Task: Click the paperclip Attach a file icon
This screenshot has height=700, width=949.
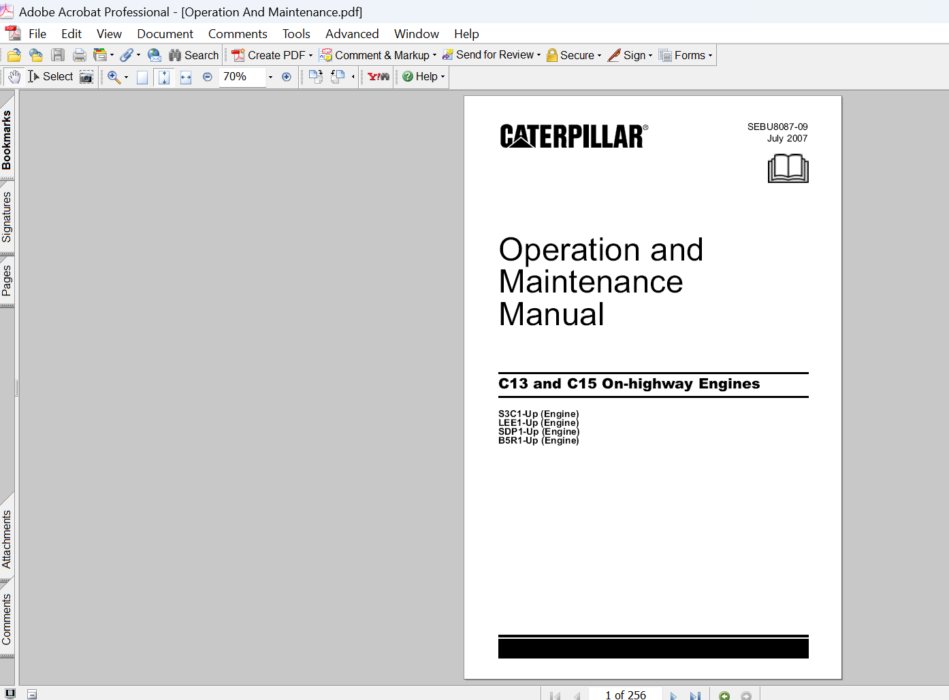Action: tap(127, 55)
